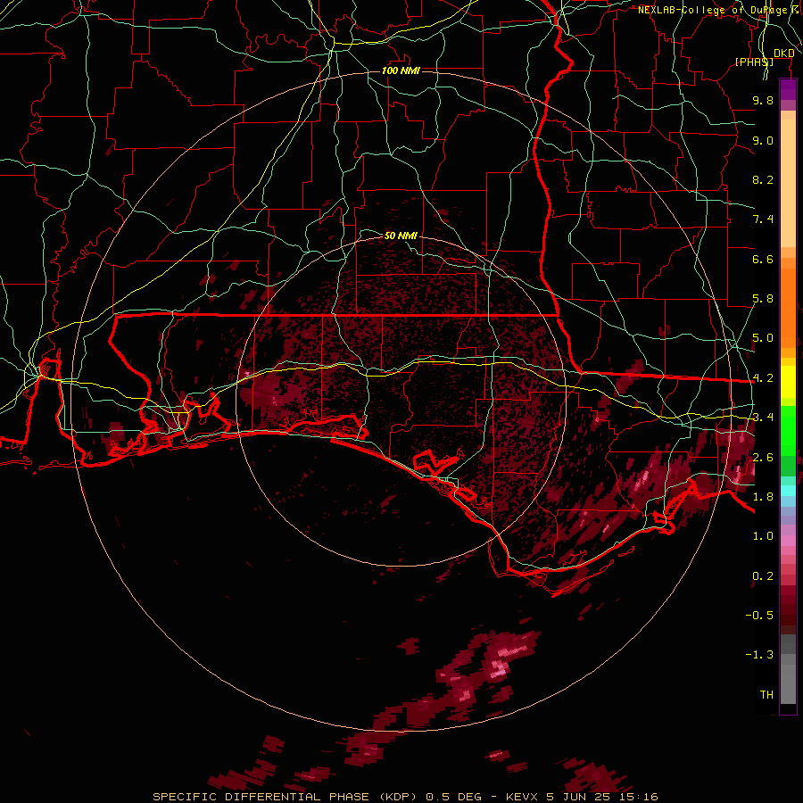Click the -0.5 legend value

click(759, 616)
